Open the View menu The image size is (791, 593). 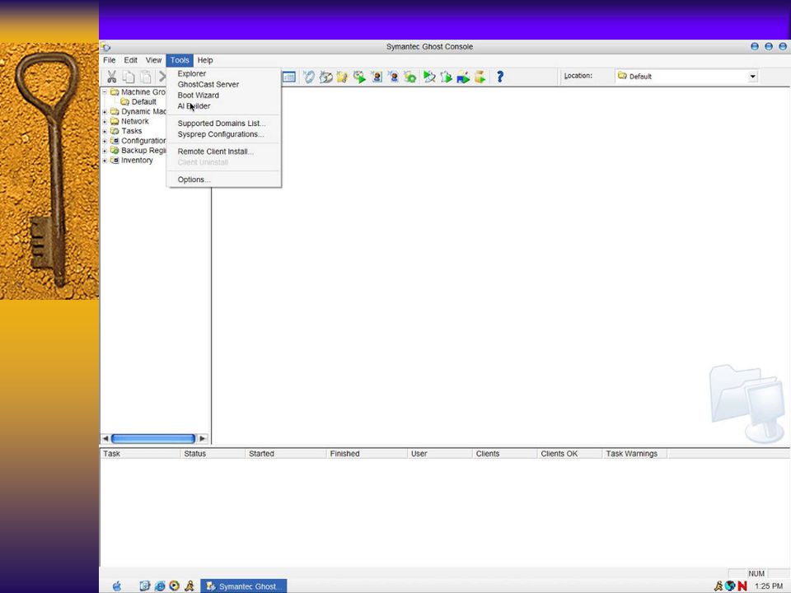pos(153,60)
